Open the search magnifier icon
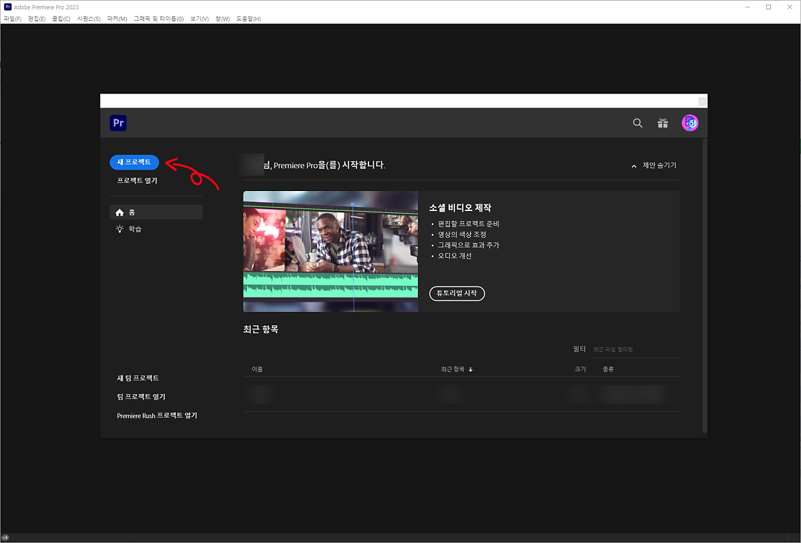Image resolution: width=801 pixels, height=543 pixels. click(637, 123)
